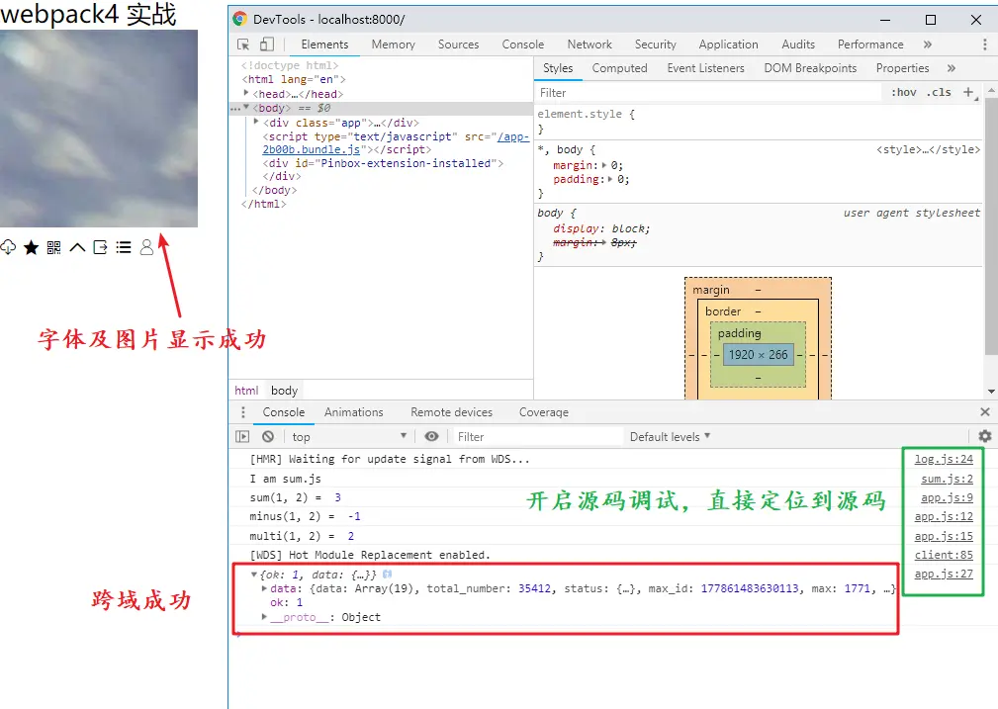Switch to Elements tab
Screen dimensions: 998x709
click(x=324, y=44)
